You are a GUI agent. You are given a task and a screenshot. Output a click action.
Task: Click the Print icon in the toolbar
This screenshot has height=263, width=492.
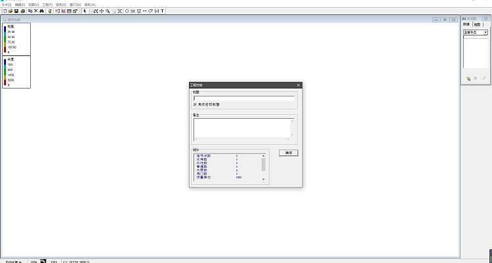click(x=22, y=11)
